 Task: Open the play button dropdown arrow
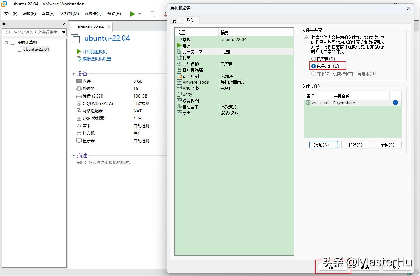(139, 14)
